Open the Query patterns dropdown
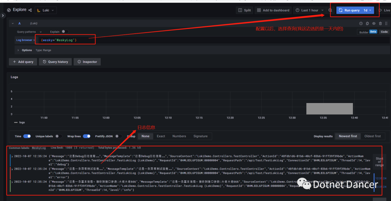 tap(29, 32)
